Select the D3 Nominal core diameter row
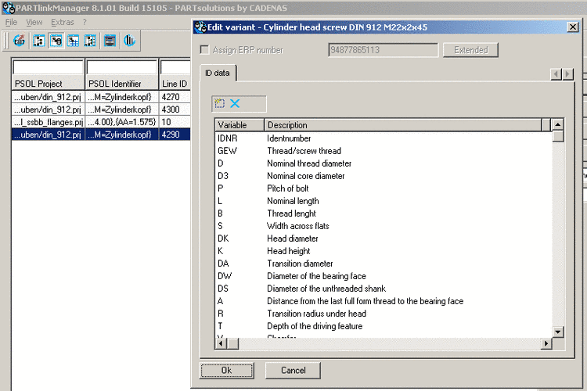Viewport: 587px width, 391px height. coord(384,176)
